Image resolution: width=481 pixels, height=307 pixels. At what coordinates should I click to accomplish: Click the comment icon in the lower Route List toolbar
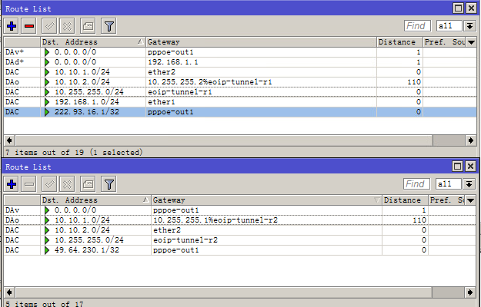(x=89, y=184)
